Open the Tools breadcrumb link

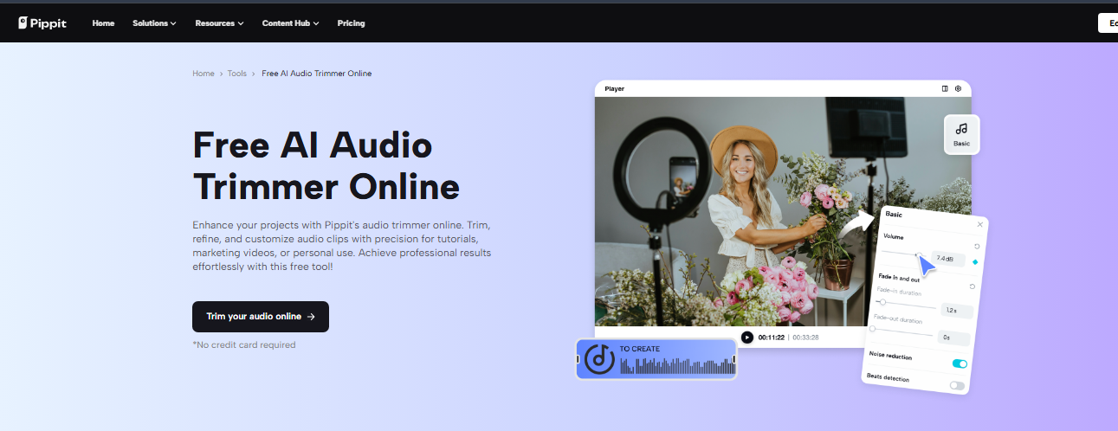coord(237,74)
